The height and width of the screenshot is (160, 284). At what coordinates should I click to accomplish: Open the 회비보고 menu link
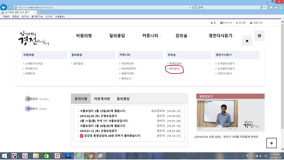click(x=126, y=79)
